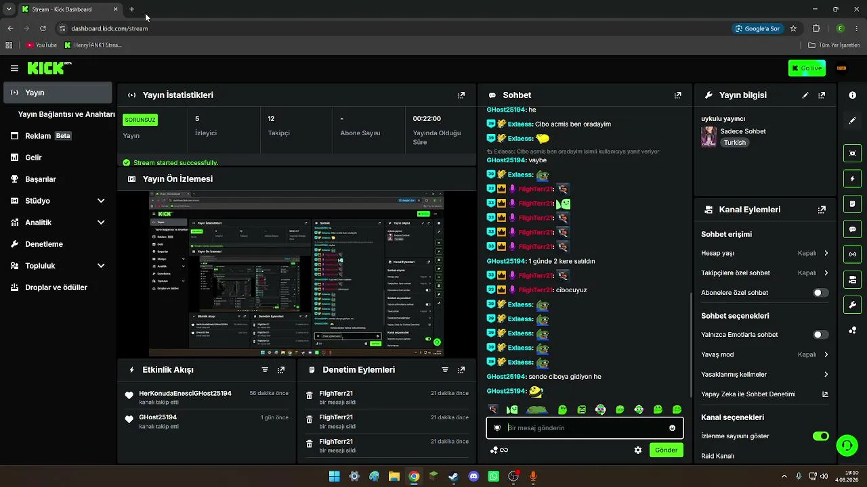
Task: Open Yasaklanmış kelimeler settings
Action: [x=765, y=375]
